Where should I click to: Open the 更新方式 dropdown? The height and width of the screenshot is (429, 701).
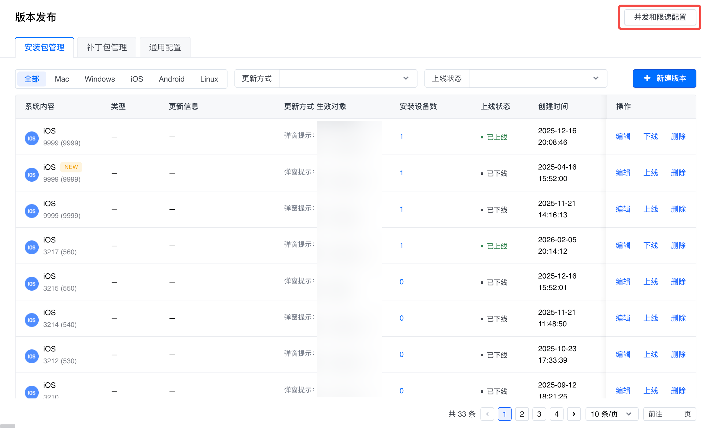pos(348,78)
